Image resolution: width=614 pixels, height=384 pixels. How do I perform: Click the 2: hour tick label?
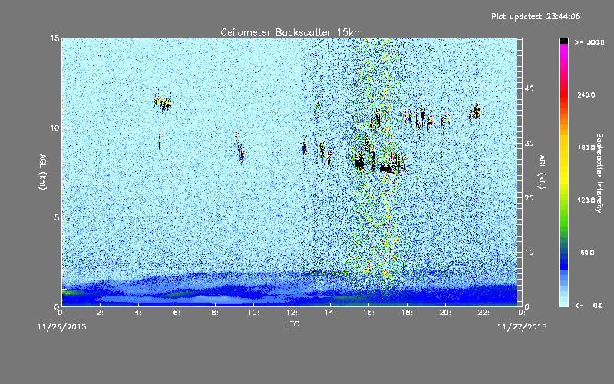click(x=101, y=313)
